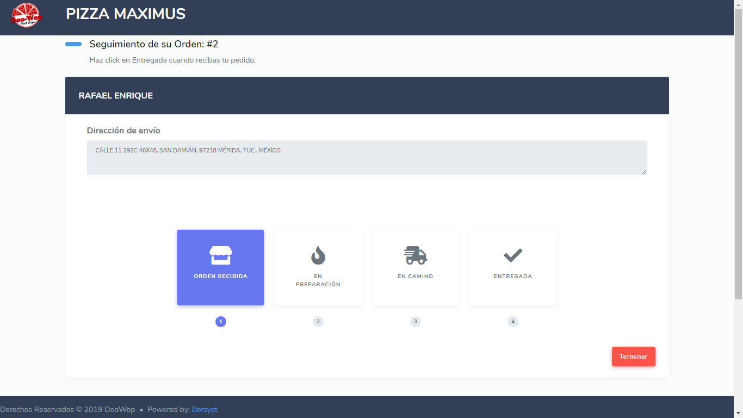
Task: Click the store icon in Orden Recibida
Action: 220,255
